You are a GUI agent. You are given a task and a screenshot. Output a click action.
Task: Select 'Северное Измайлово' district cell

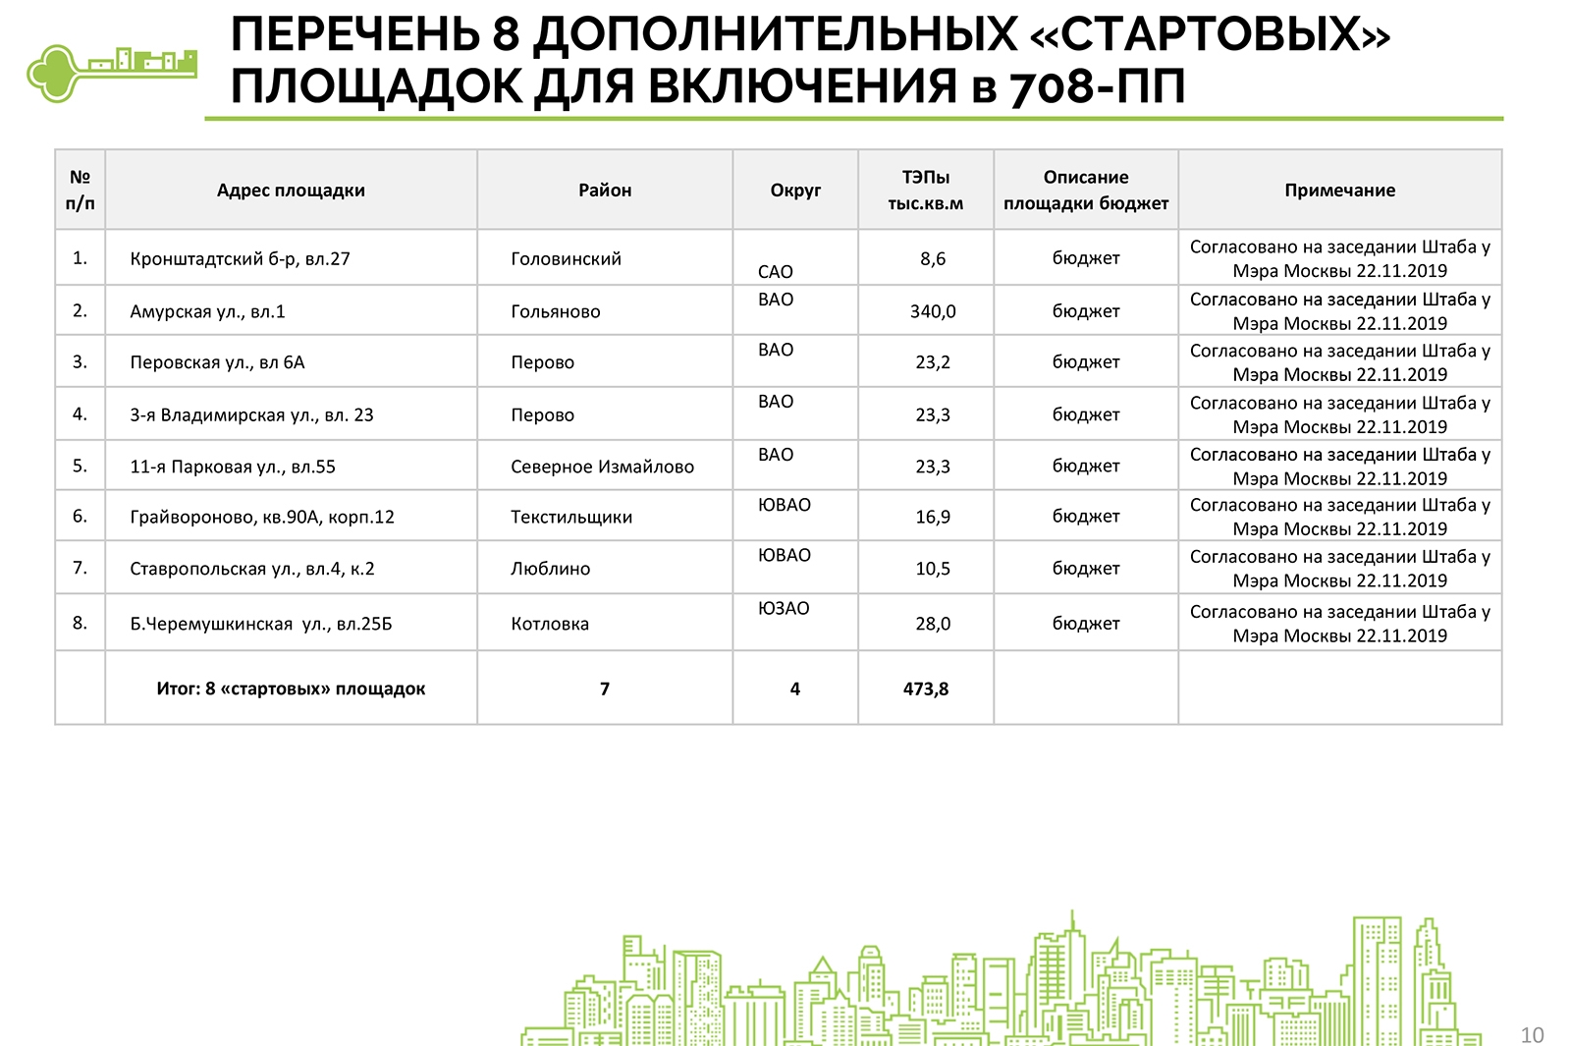pyautogui.click(x=602, y=468)
